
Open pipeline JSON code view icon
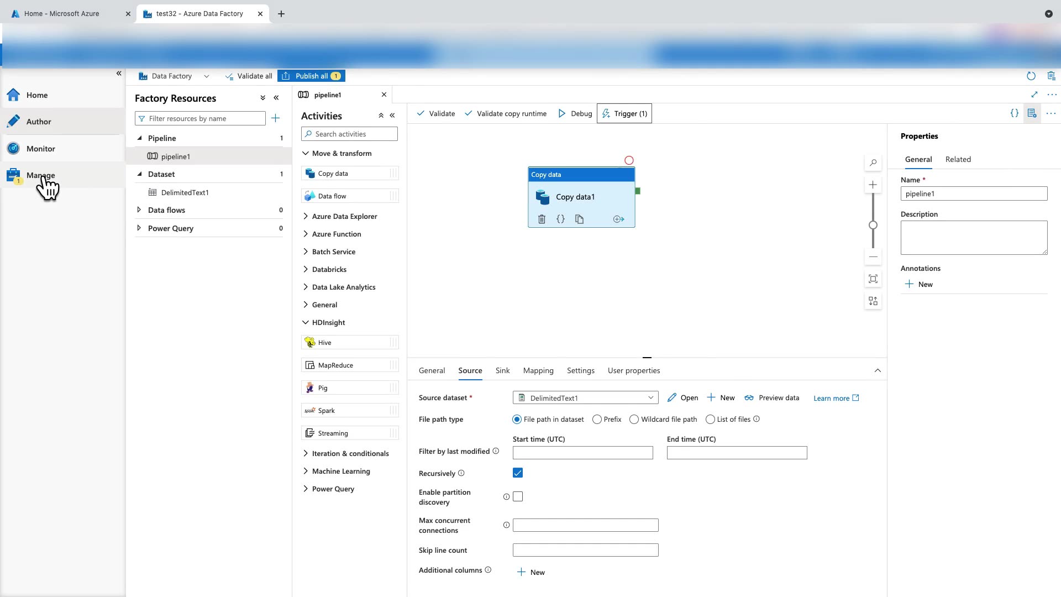coord(1014,113)
